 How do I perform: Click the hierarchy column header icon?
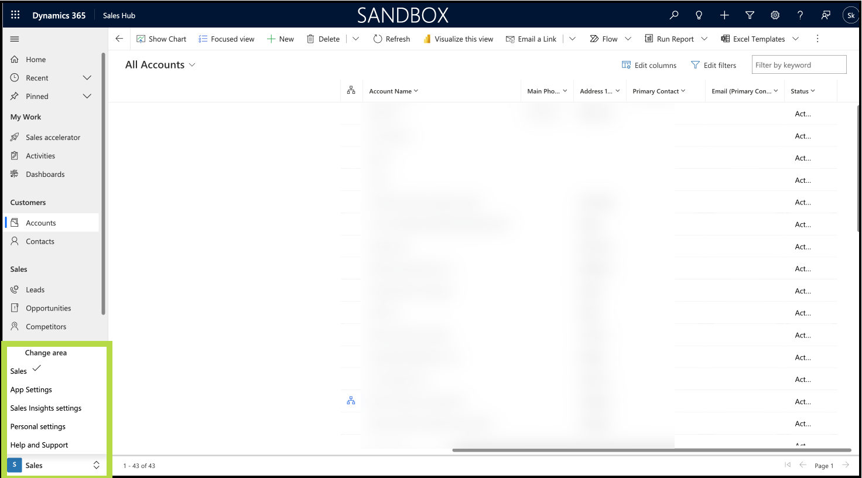351,90
